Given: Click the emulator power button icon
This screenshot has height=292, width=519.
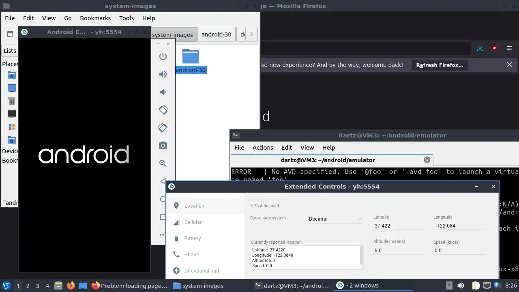Looking at the screenshot, I should (x=163, y=56).
